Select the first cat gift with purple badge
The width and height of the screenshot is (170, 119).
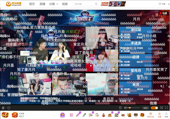coord(91,115)
